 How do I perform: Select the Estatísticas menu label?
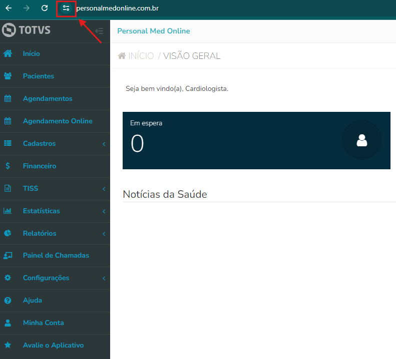click(x=42, y=211)
